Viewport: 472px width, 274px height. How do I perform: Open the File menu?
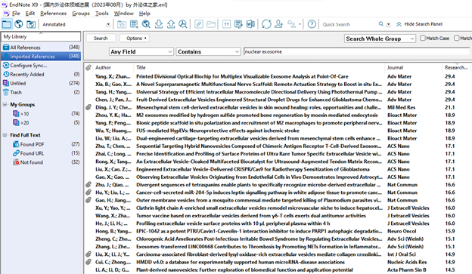pyautogui.click(x=16, y=14)
